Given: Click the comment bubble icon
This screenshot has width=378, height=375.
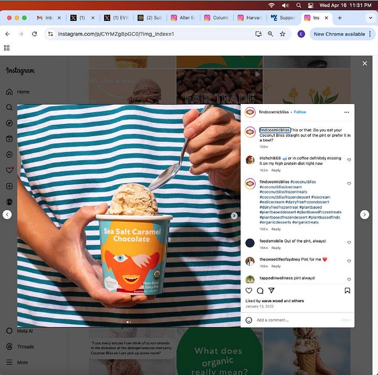Looking at the screenshot, I should [x=260, y=290].
